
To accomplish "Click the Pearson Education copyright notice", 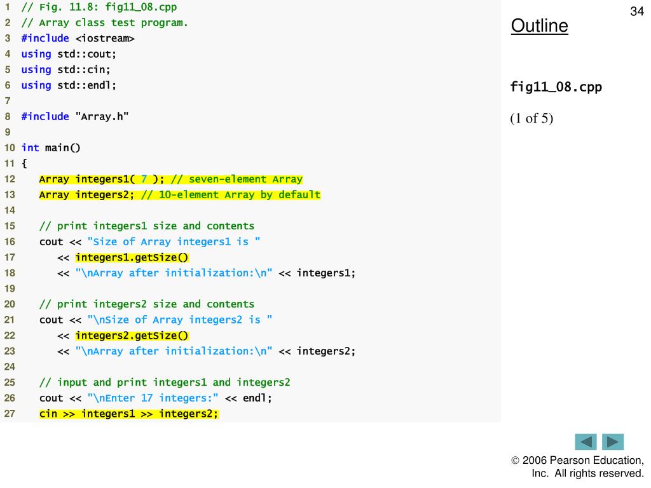I will (577, 467).
